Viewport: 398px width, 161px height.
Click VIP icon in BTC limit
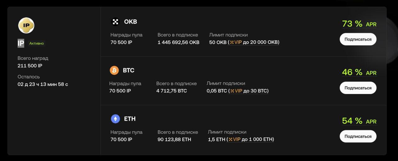[x=232, y=91]
